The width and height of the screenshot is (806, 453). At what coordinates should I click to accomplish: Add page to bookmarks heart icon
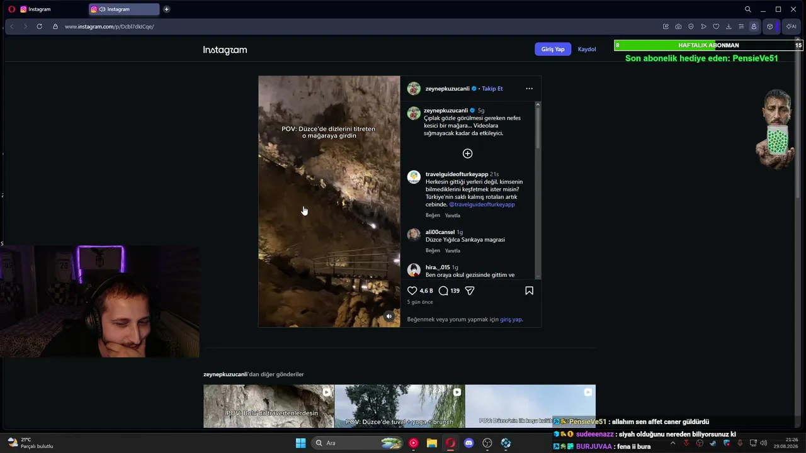pos(716,26)
